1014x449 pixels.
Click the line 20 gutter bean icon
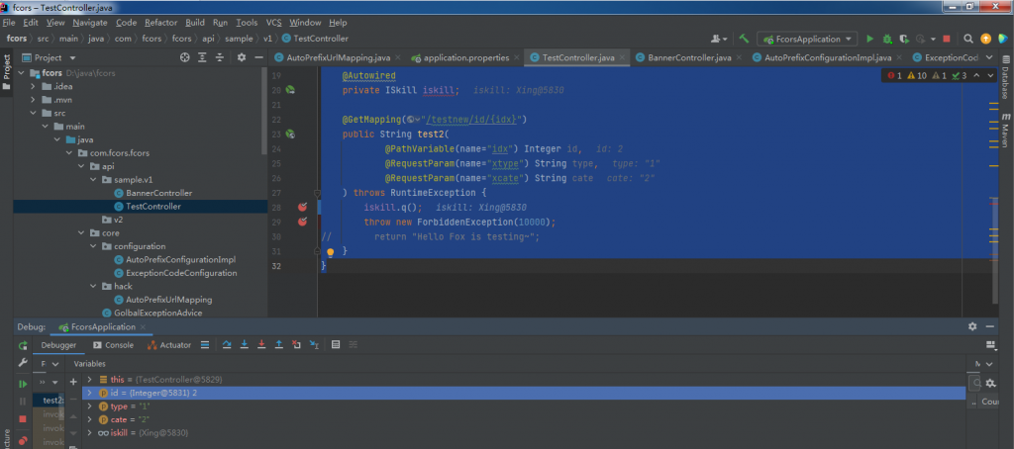[x=291, y=90]
